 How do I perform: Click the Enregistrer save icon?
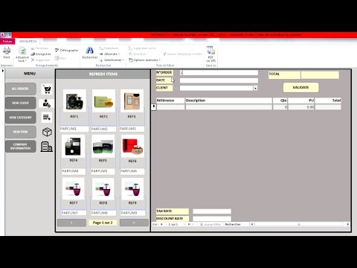pos(33,54)
